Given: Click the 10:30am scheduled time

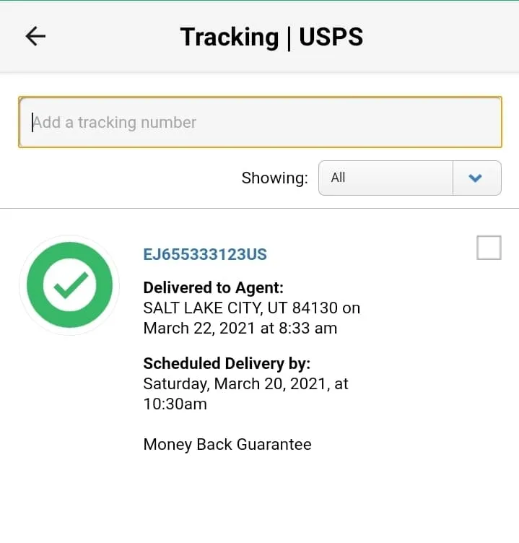Looking at the screenshot, I should point(175,404).
